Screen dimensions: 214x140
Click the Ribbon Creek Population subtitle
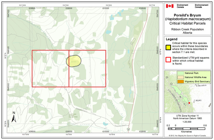pos(188,29)
